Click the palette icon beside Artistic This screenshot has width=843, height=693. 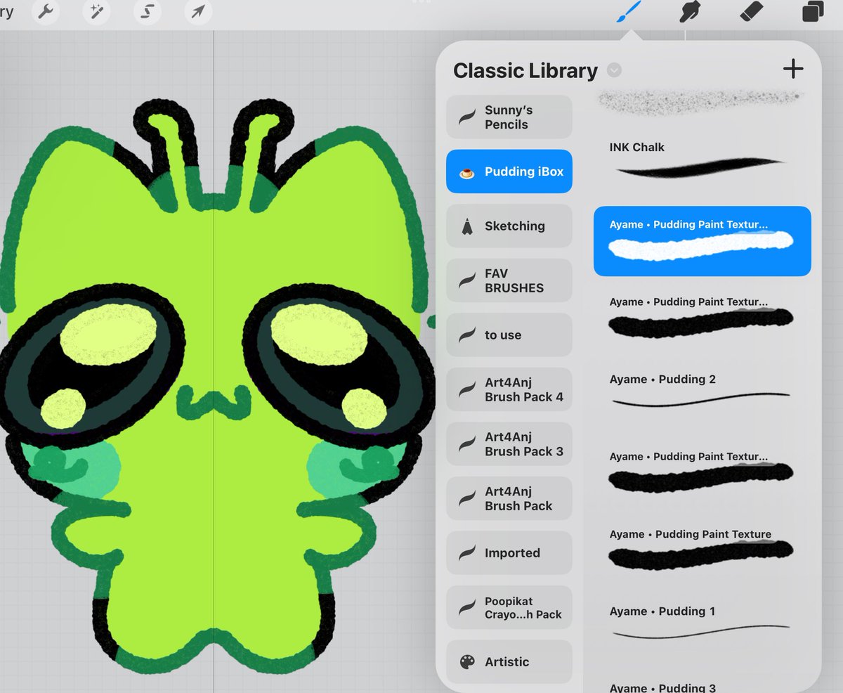[467, 662]
